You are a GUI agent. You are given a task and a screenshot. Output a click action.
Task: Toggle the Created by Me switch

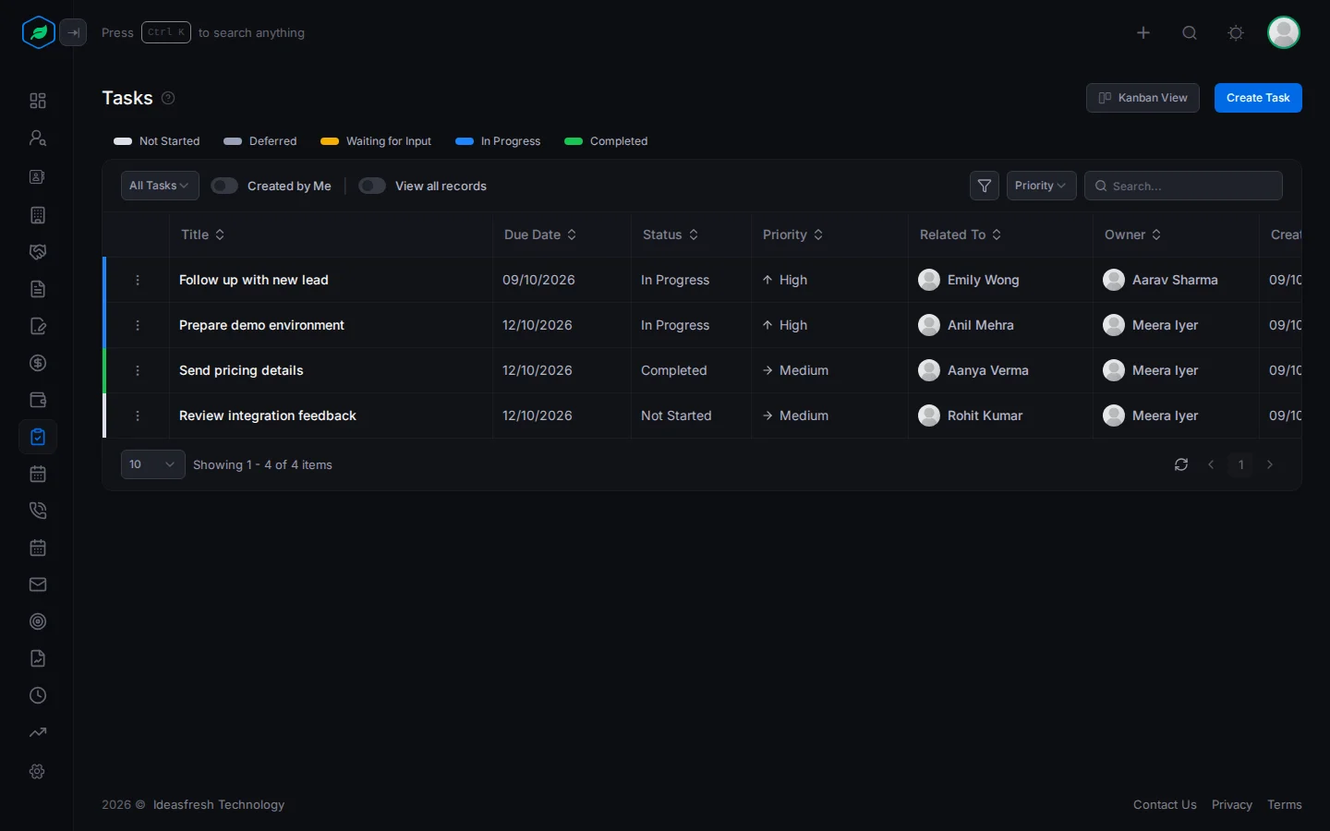pyautogui.click(x=224, y=186)
